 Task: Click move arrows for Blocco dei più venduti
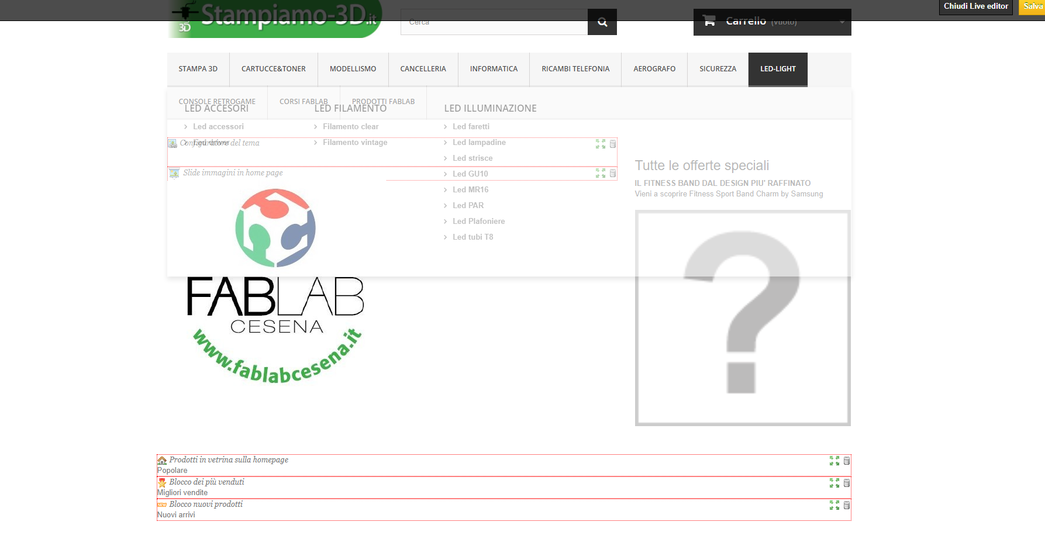[x=834, y=483]
